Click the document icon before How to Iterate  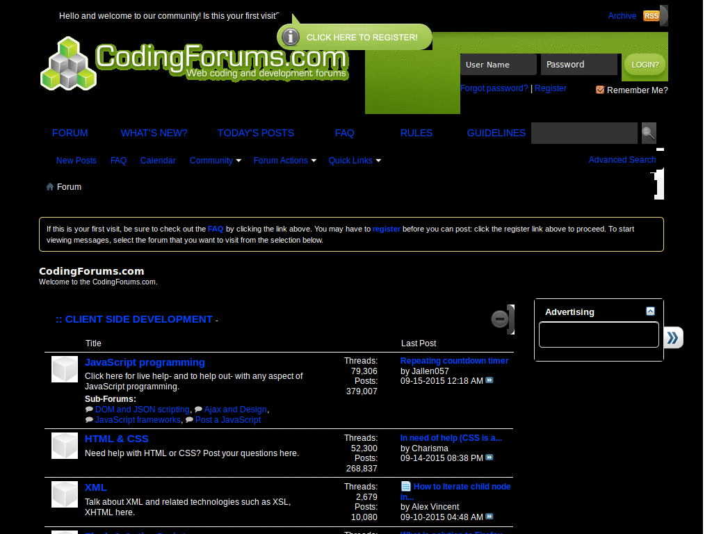click(x=405, y=486)
